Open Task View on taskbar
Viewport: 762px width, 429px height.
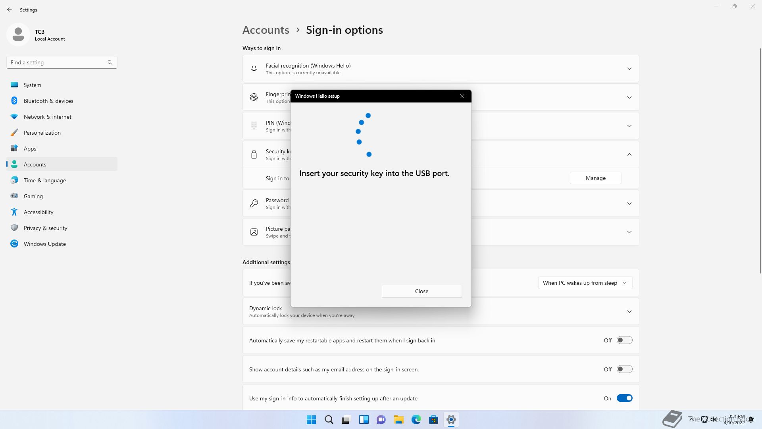(x=346, y=419)
